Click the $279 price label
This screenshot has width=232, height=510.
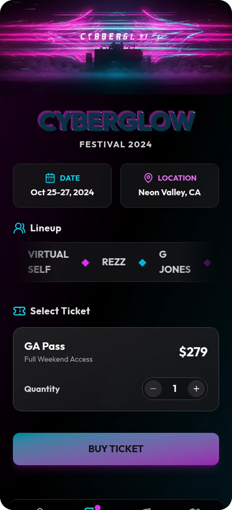pos(193,352)
